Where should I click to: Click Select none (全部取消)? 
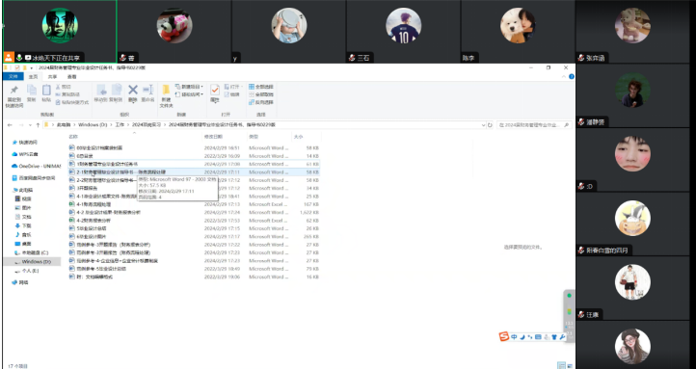click(261, 94)
